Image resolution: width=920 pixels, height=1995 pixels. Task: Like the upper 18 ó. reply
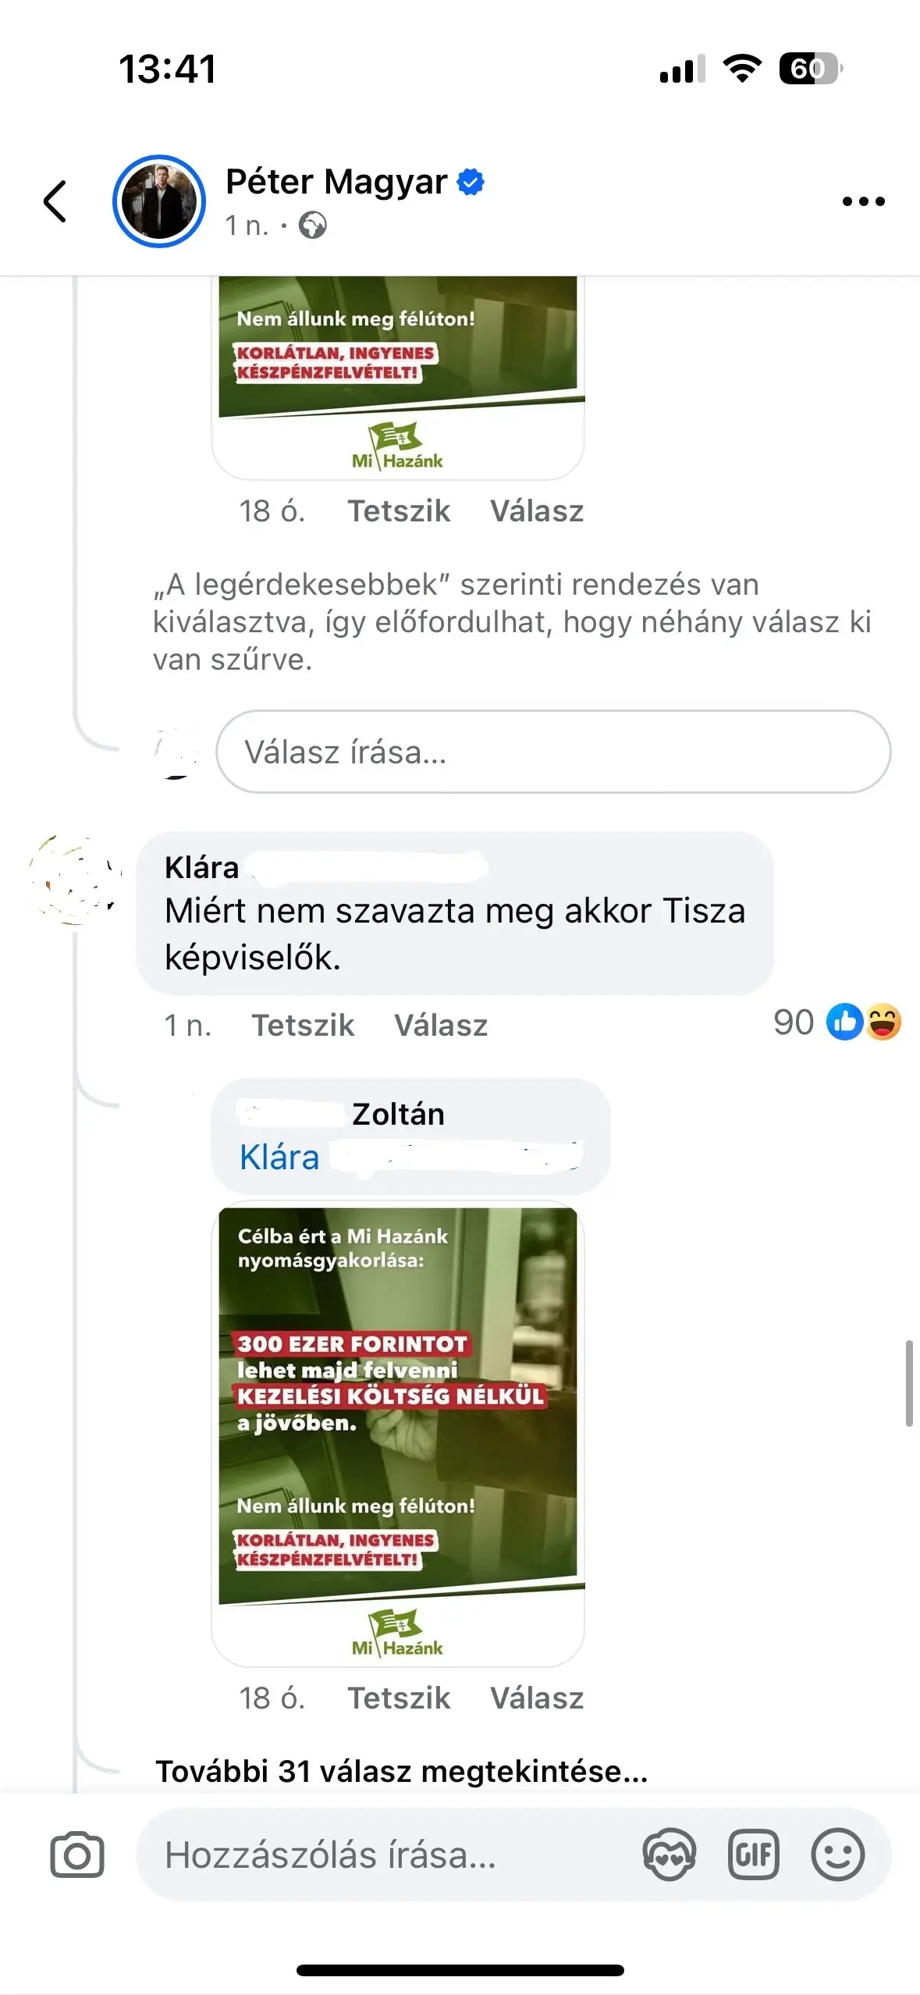tap(399, 511)
